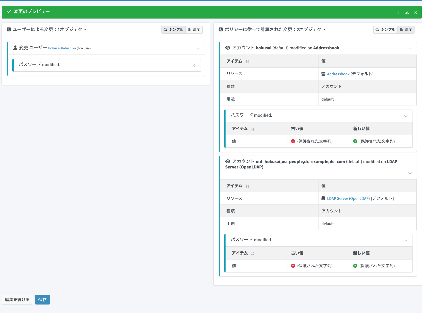Viewport: 422px width, 313px height.
Task: Click the default value in the Addressbook 用途 row
Action: [328, 99]
